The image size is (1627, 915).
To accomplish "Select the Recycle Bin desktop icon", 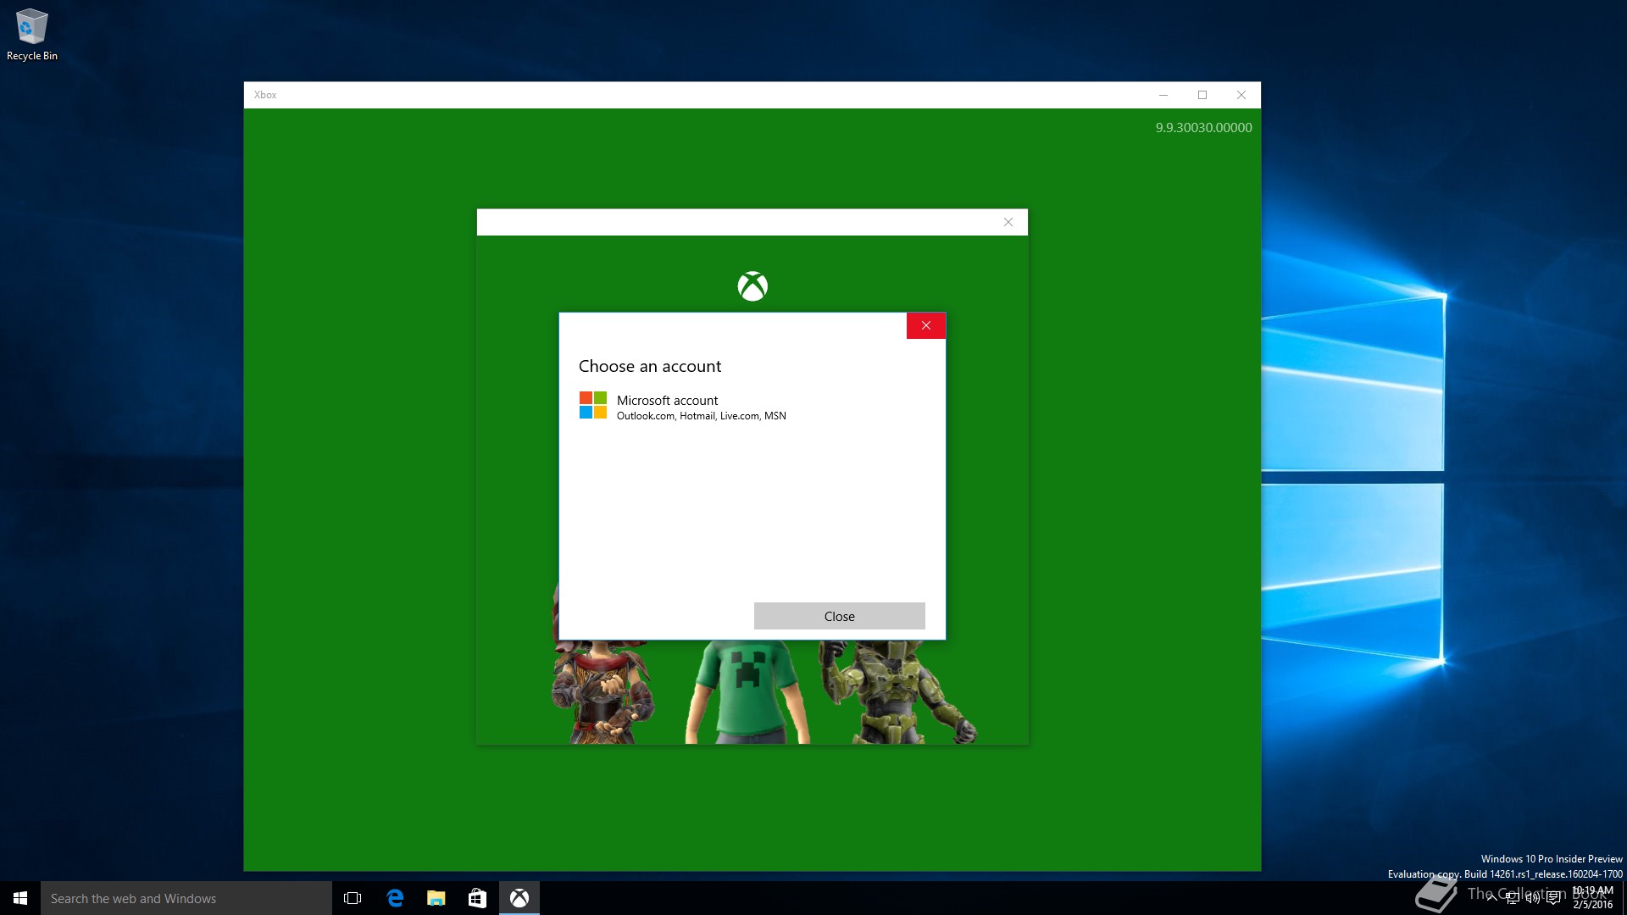I will tap(32, 35).
